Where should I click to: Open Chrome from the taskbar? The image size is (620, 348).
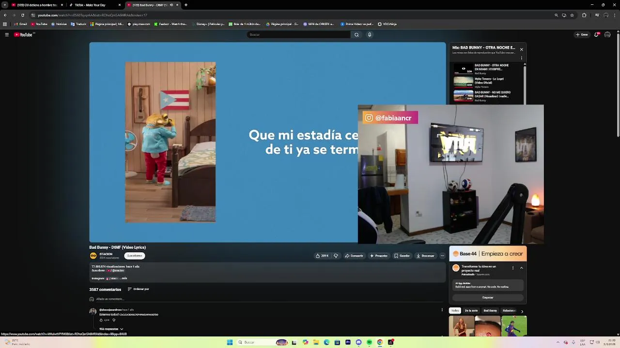(x=380, y=342)
